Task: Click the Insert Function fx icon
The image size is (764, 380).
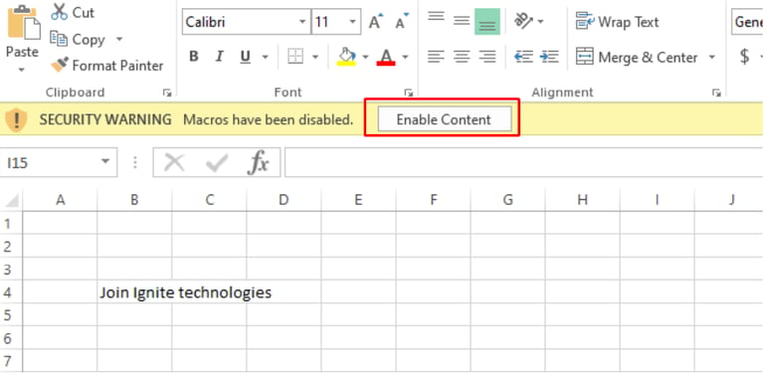Action: pyautogui.click(x=258, y=162)
